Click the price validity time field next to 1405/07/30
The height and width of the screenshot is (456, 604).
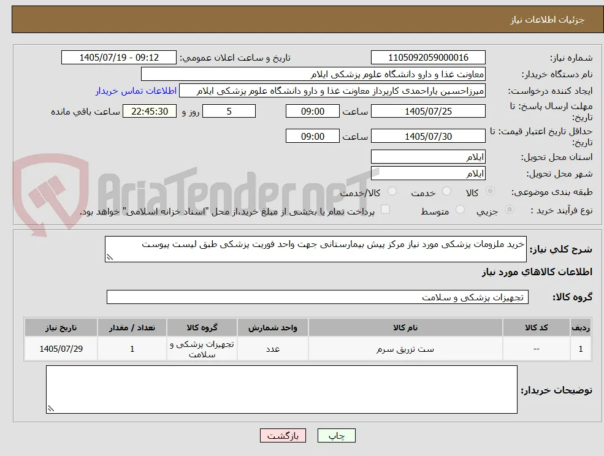pos(312,136)
